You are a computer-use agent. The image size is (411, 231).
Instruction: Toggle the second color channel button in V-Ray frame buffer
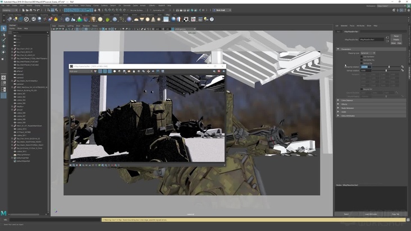105,71
